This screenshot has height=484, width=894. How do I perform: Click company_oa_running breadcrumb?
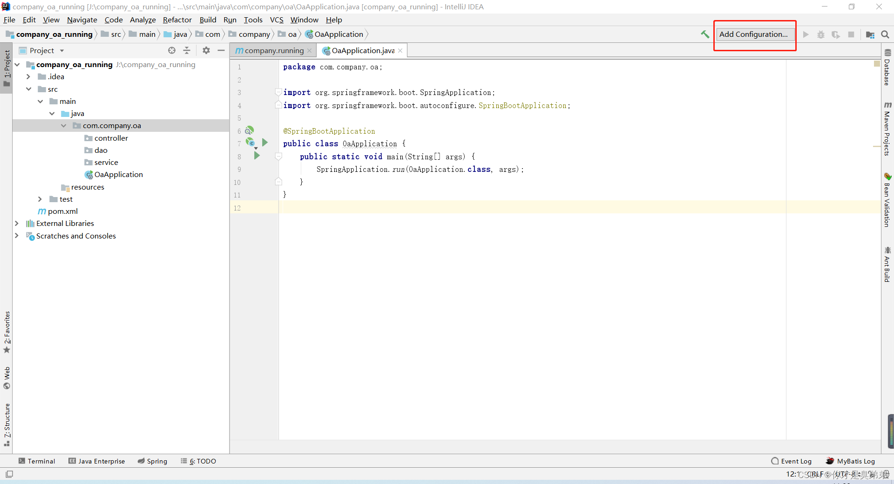coord(49,34)
